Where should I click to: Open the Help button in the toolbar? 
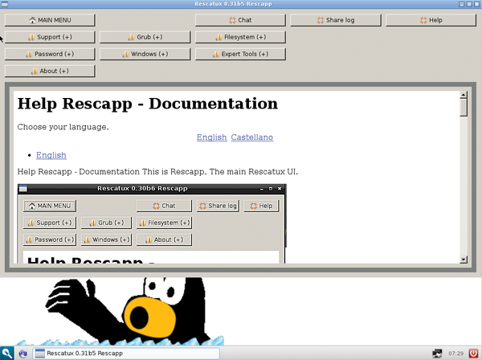pos(431,20)
